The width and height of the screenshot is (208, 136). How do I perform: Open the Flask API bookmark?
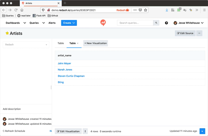(x=39, y=16)
